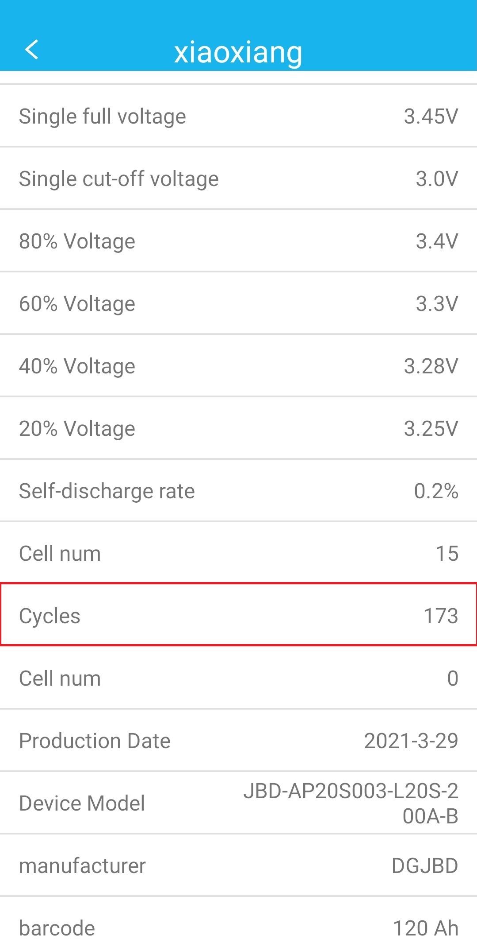Select the barcode row
The width and height of the screenshot is (477, 943).
tap(238, 928)
